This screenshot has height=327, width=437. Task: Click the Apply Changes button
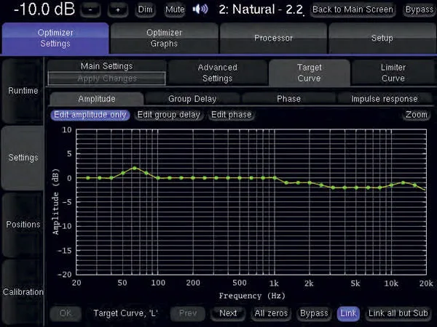[x=107, y=78]
